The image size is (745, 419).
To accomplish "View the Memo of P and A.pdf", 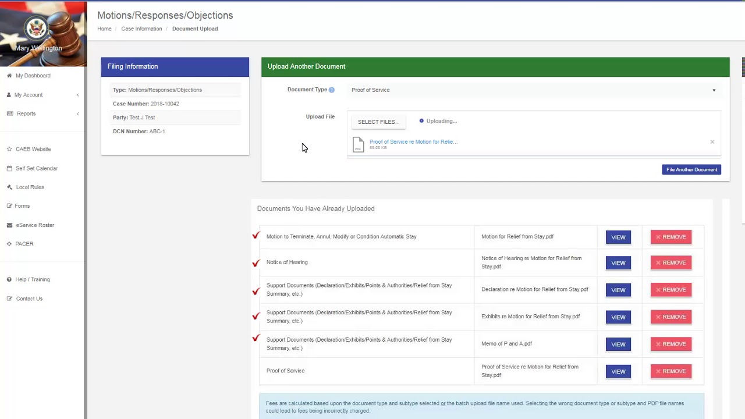I will coord(618,344).
